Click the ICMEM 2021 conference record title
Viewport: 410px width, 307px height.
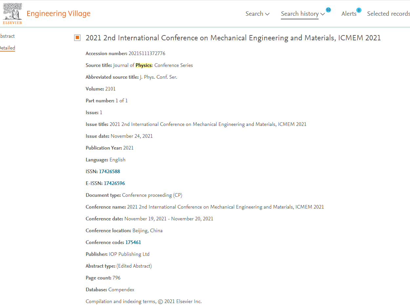point(233,38)
